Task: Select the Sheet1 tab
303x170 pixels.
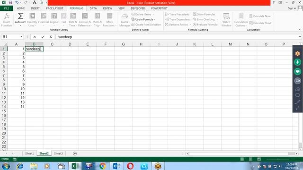Action: point(29,153)
